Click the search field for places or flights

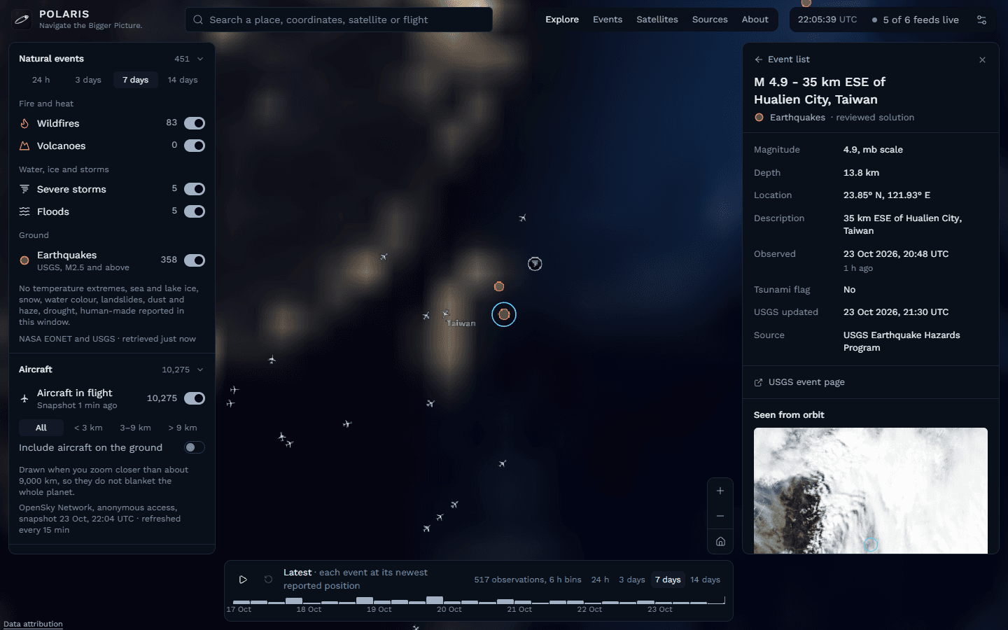(339, 20)
